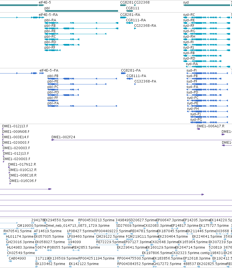Click protein pbl-PB
This screenshot has width=232, height=268.
(x=82, y=79)
